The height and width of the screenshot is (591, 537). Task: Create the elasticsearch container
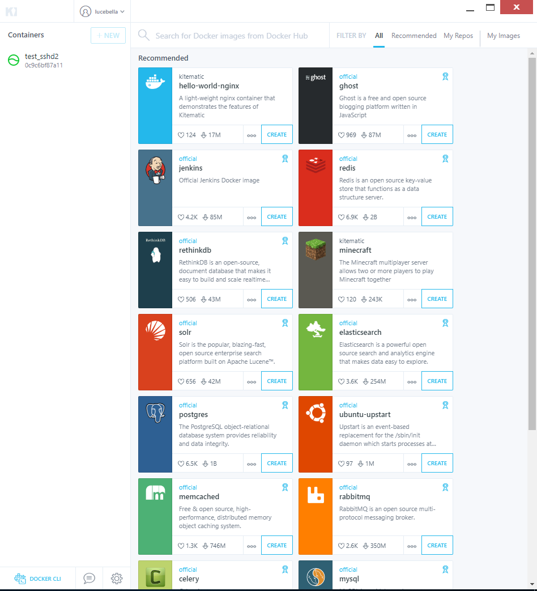tap(437, 381)
